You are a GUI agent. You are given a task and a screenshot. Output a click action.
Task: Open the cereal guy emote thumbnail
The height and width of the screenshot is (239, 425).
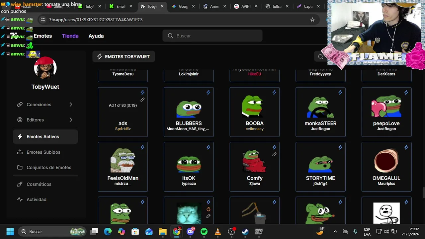point(386,213)
